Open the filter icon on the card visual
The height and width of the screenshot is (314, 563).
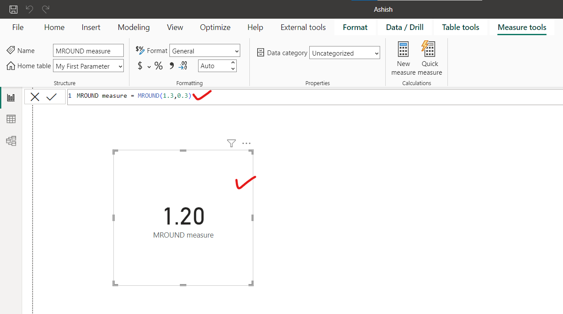pyautogui.click(x=231, y=143)
